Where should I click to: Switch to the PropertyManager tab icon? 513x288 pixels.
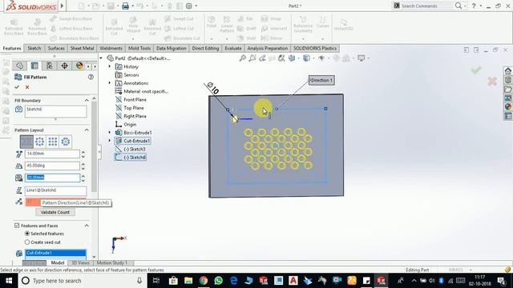point(34,66)
